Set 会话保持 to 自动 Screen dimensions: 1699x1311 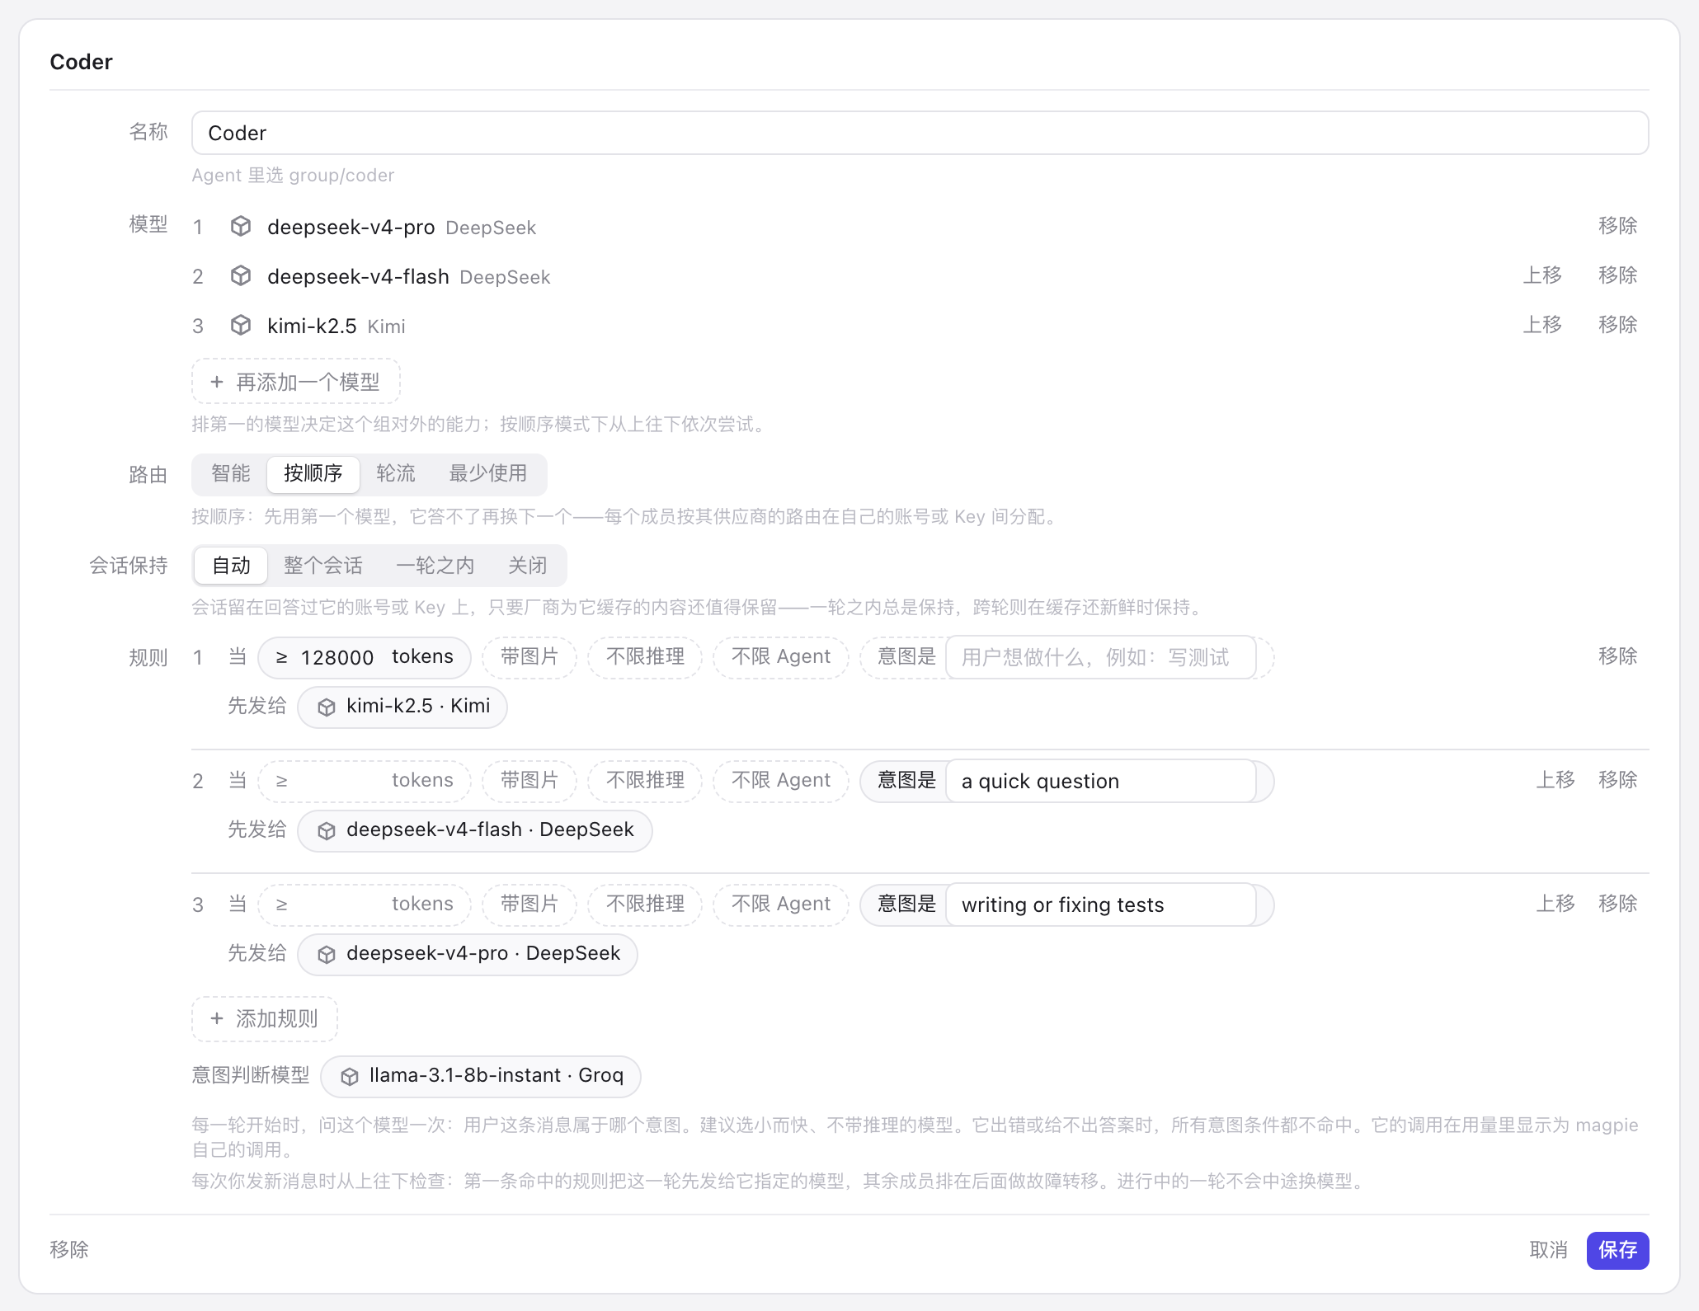(x=231, y=566)
